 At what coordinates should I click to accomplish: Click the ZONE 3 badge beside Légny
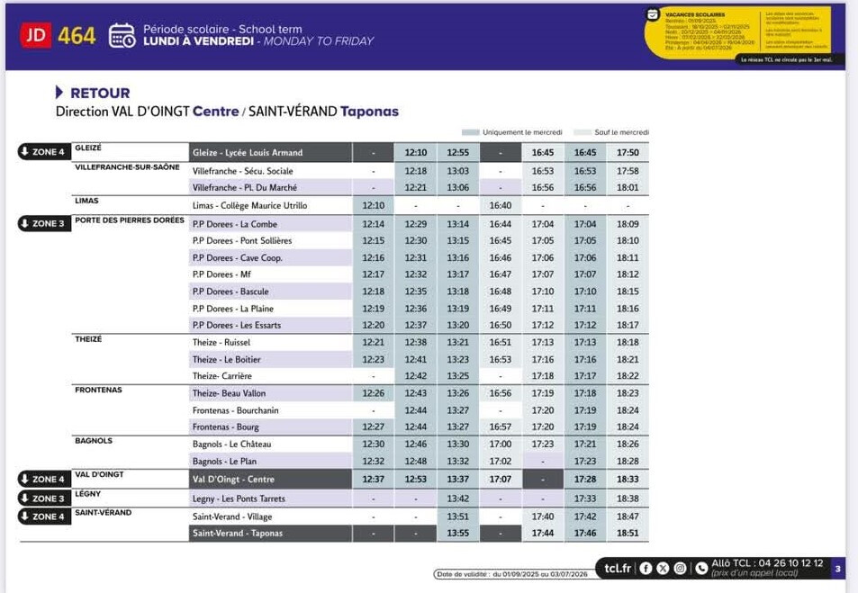tap(44, 499)
